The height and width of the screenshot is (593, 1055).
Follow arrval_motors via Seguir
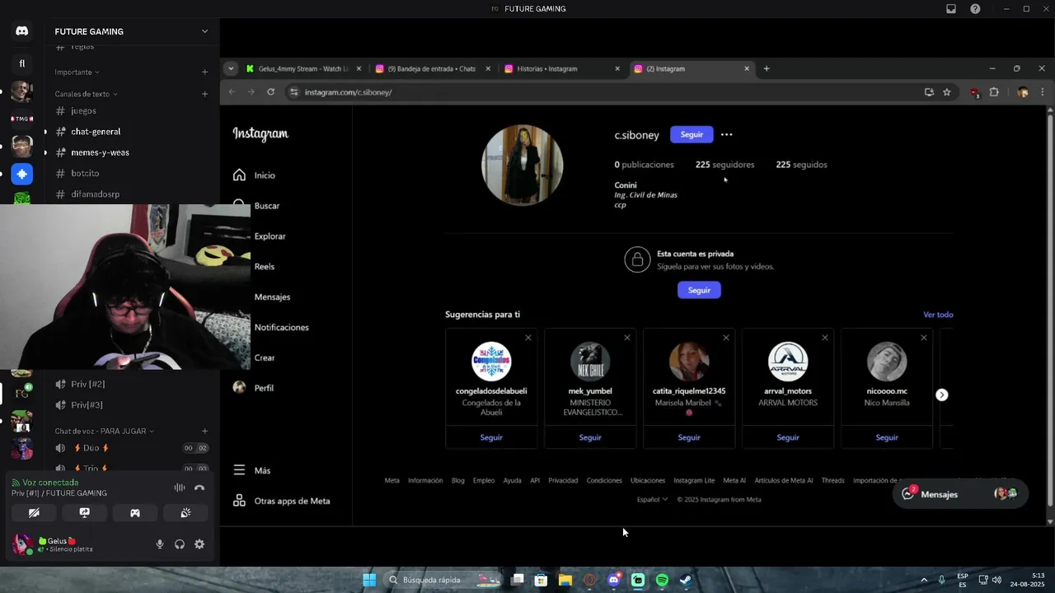point(788,437)
